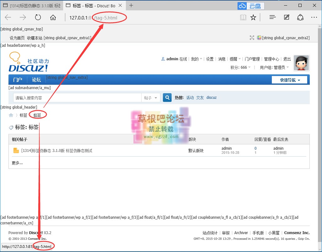This screenshot has height=252, width=322.
Task: Click the blue search magnifier button
Action: tap(167, 98)
